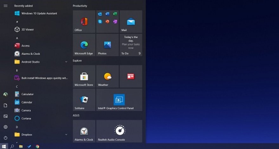Expand the Android Studio folder chevron
The width and height of the screenshot is (279, 149).
click(x=66, y=62)
